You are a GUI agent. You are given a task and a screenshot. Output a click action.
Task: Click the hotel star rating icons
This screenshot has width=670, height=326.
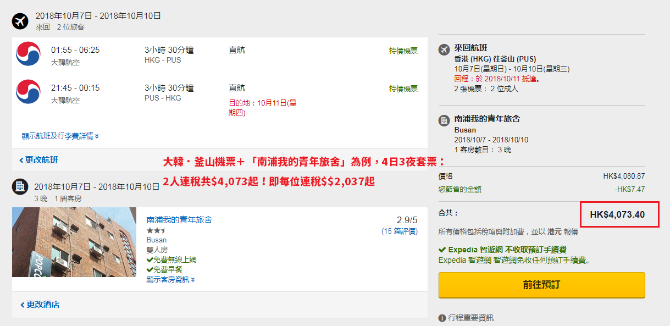click(156, 230)
